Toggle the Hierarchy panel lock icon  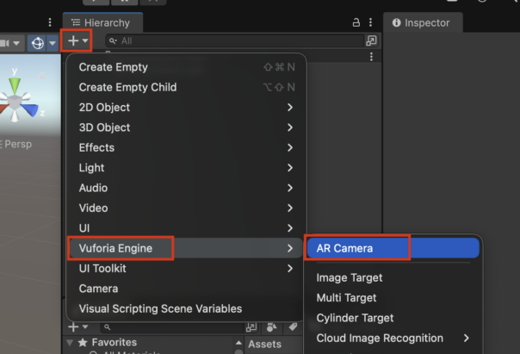click(356, 22)
